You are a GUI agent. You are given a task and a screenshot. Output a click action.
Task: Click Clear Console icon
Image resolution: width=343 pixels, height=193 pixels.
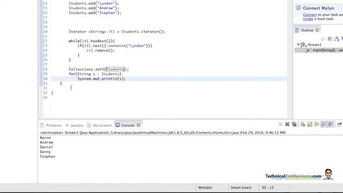303,124
